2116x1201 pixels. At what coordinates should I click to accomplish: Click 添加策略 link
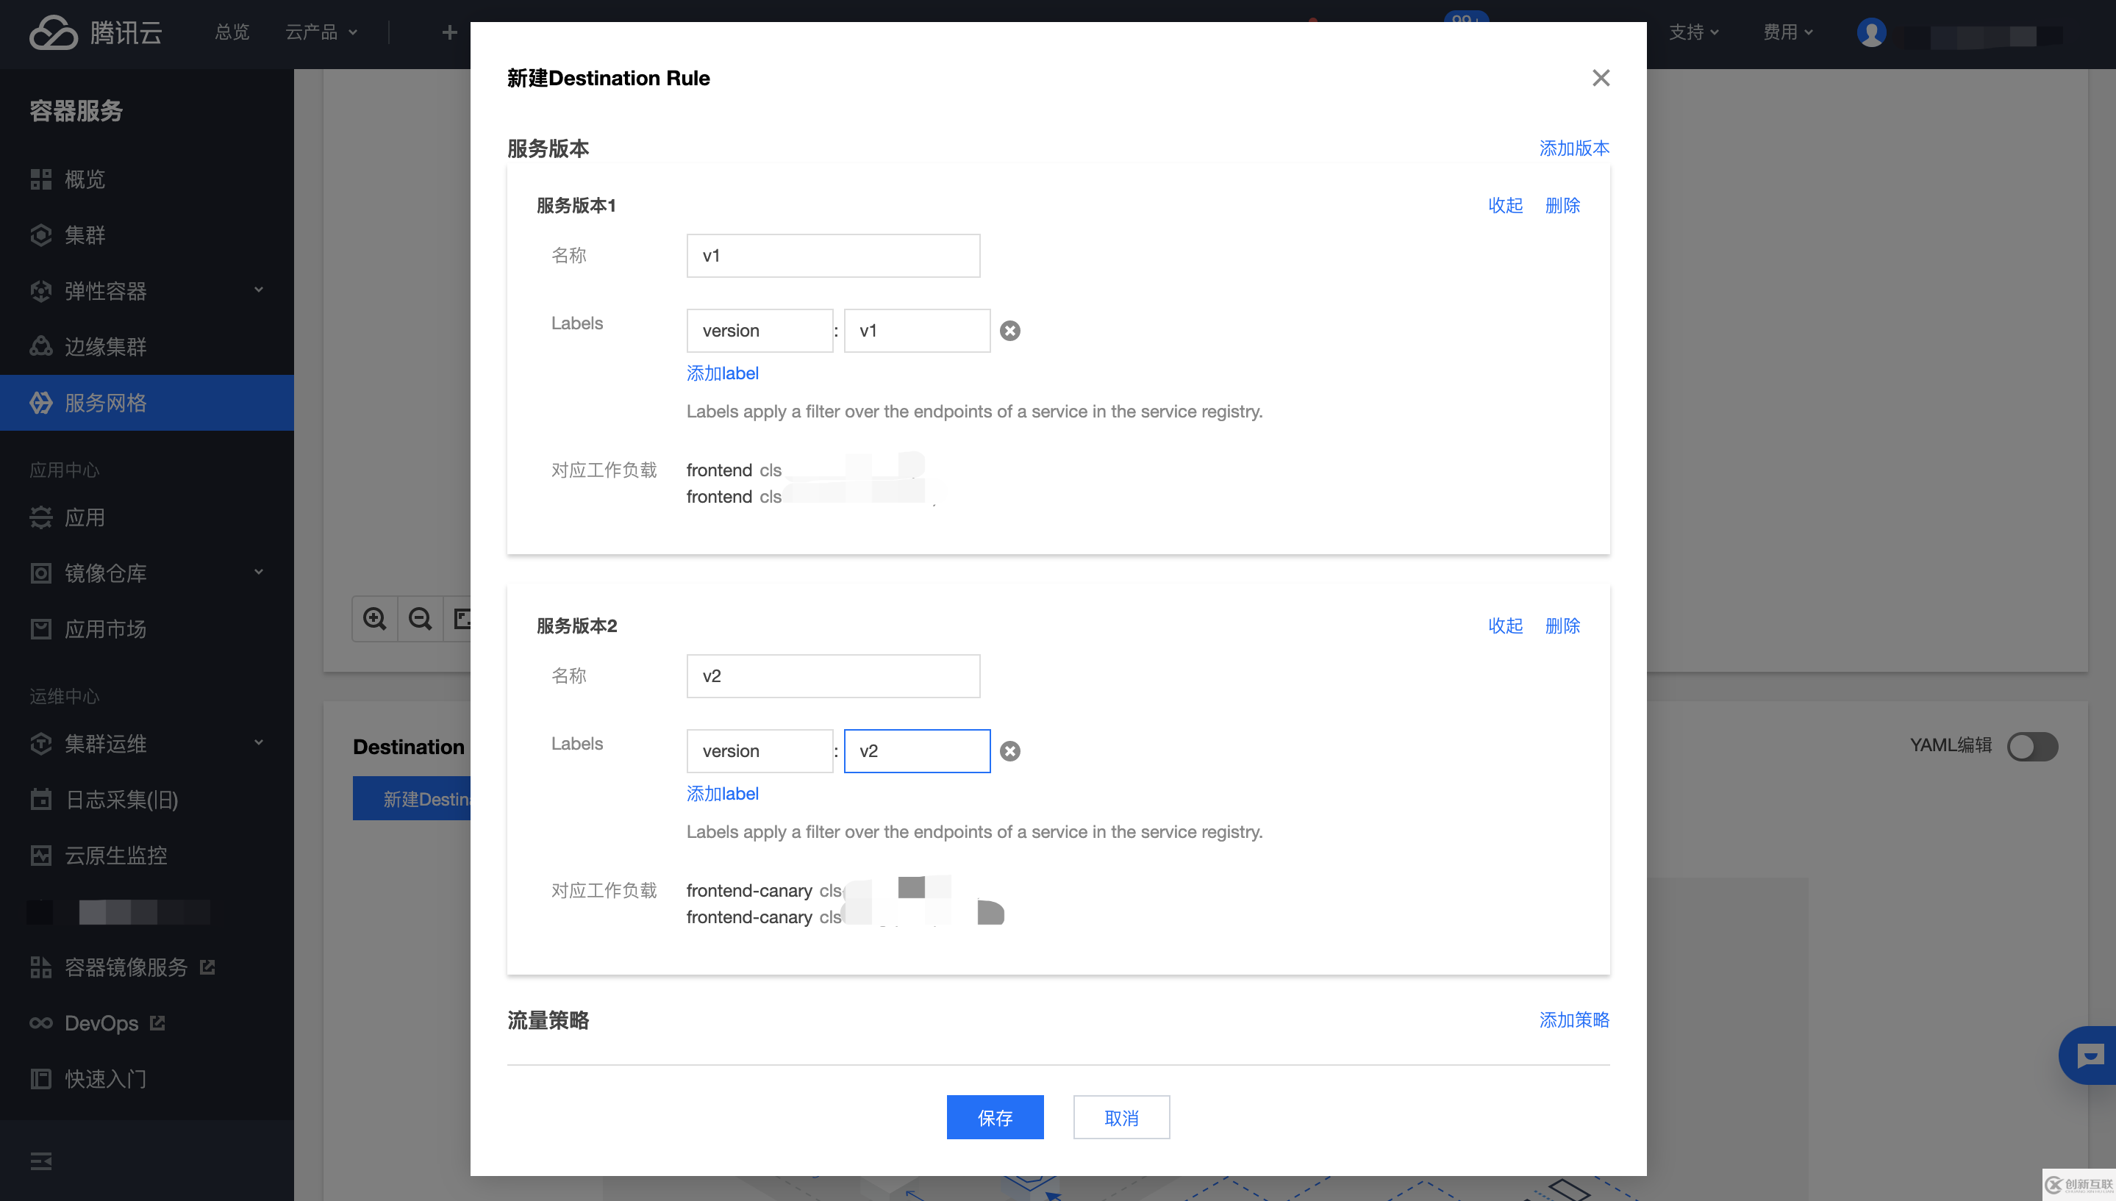coord(1574,1020)
